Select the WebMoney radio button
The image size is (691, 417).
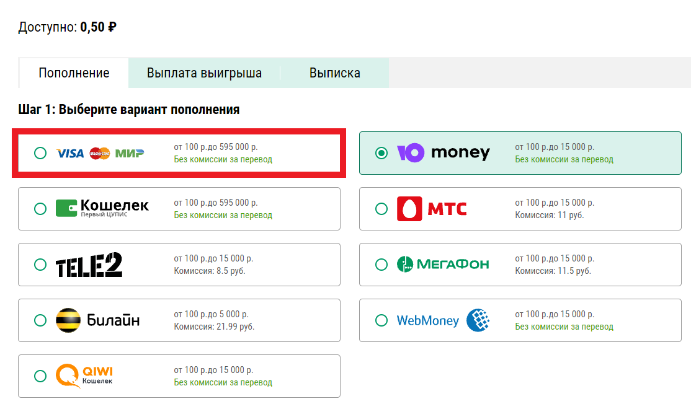[x=381, y=320]
